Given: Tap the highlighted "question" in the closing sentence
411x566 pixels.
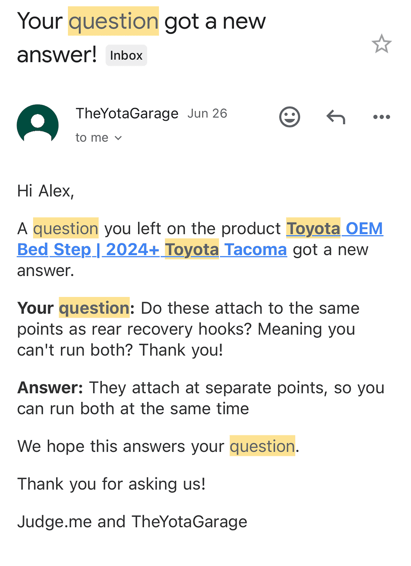Looking at the screenshot, I should coord(263,446).
